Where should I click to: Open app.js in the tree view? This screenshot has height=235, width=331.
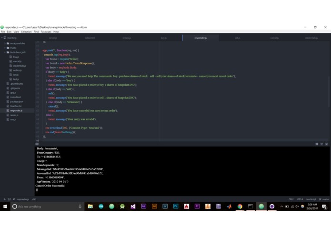point(13,93)
